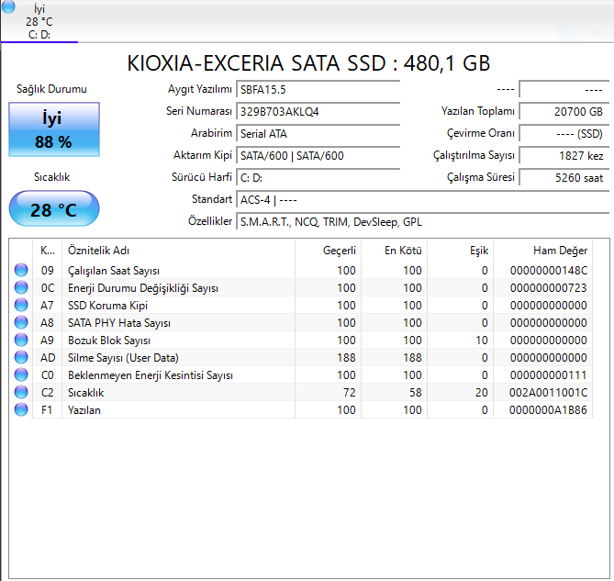Select the row Çalışılan Saat Sayısı

click(301, 270)
